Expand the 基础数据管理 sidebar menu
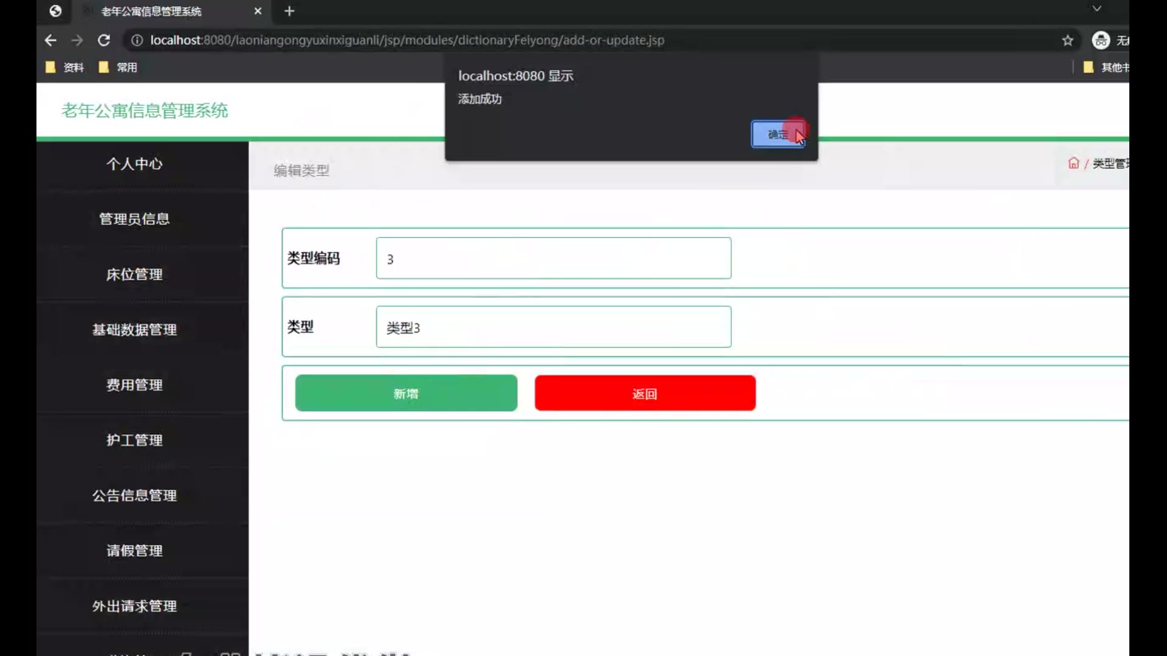Screen dimensions: 1167x656 (134, 330)
